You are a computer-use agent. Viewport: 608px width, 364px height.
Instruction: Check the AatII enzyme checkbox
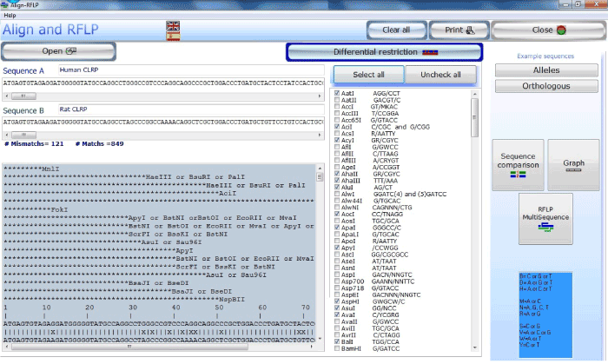coord(337,100)
